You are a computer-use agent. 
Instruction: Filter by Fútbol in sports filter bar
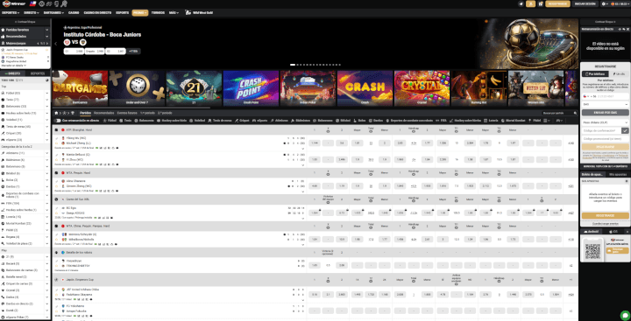click(x=110, y=120)
